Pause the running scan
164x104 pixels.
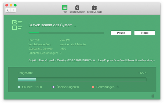tap(121, 33)
